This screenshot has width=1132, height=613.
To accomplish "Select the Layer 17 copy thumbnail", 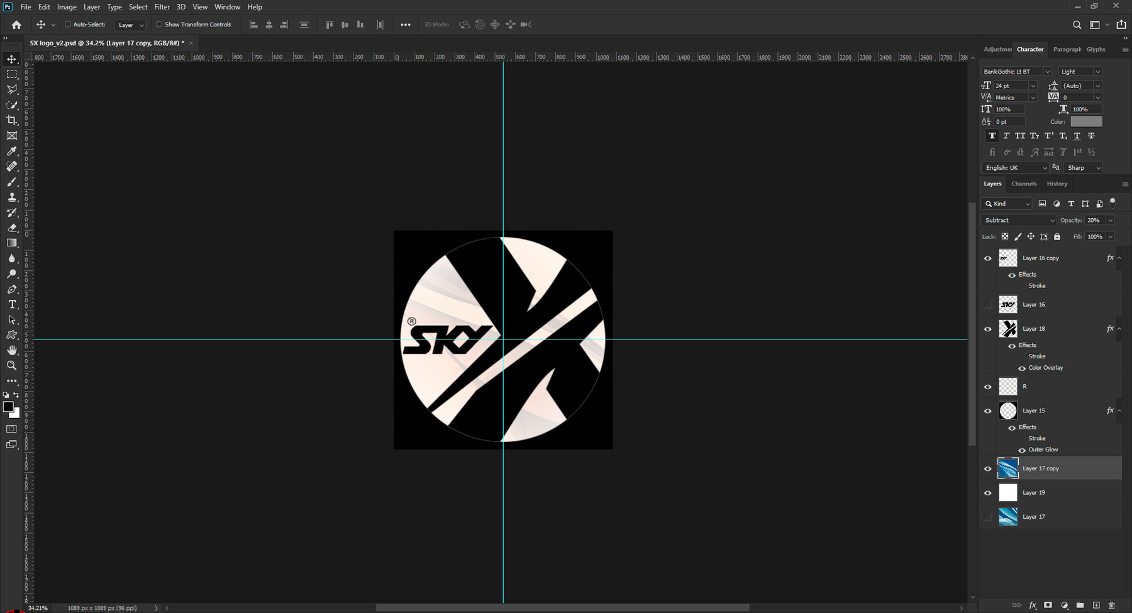I will 1008,468.
